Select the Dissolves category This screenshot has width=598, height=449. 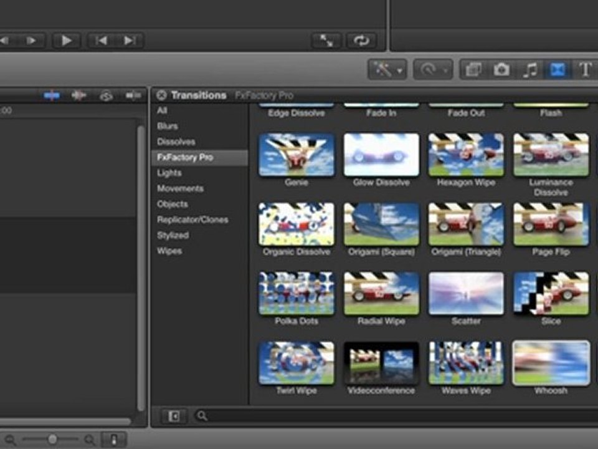click(x=176, y=142)
